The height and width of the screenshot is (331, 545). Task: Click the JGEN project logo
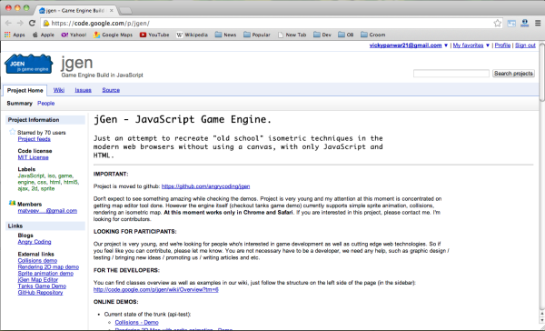click(x=29, y=65)
